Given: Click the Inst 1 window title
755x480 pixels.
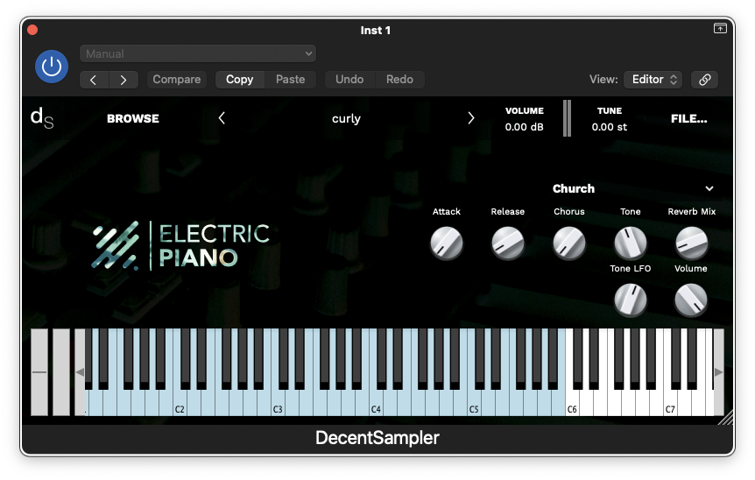Looking at the screenshot, I should pyautogui.click(x=376, y=31).
